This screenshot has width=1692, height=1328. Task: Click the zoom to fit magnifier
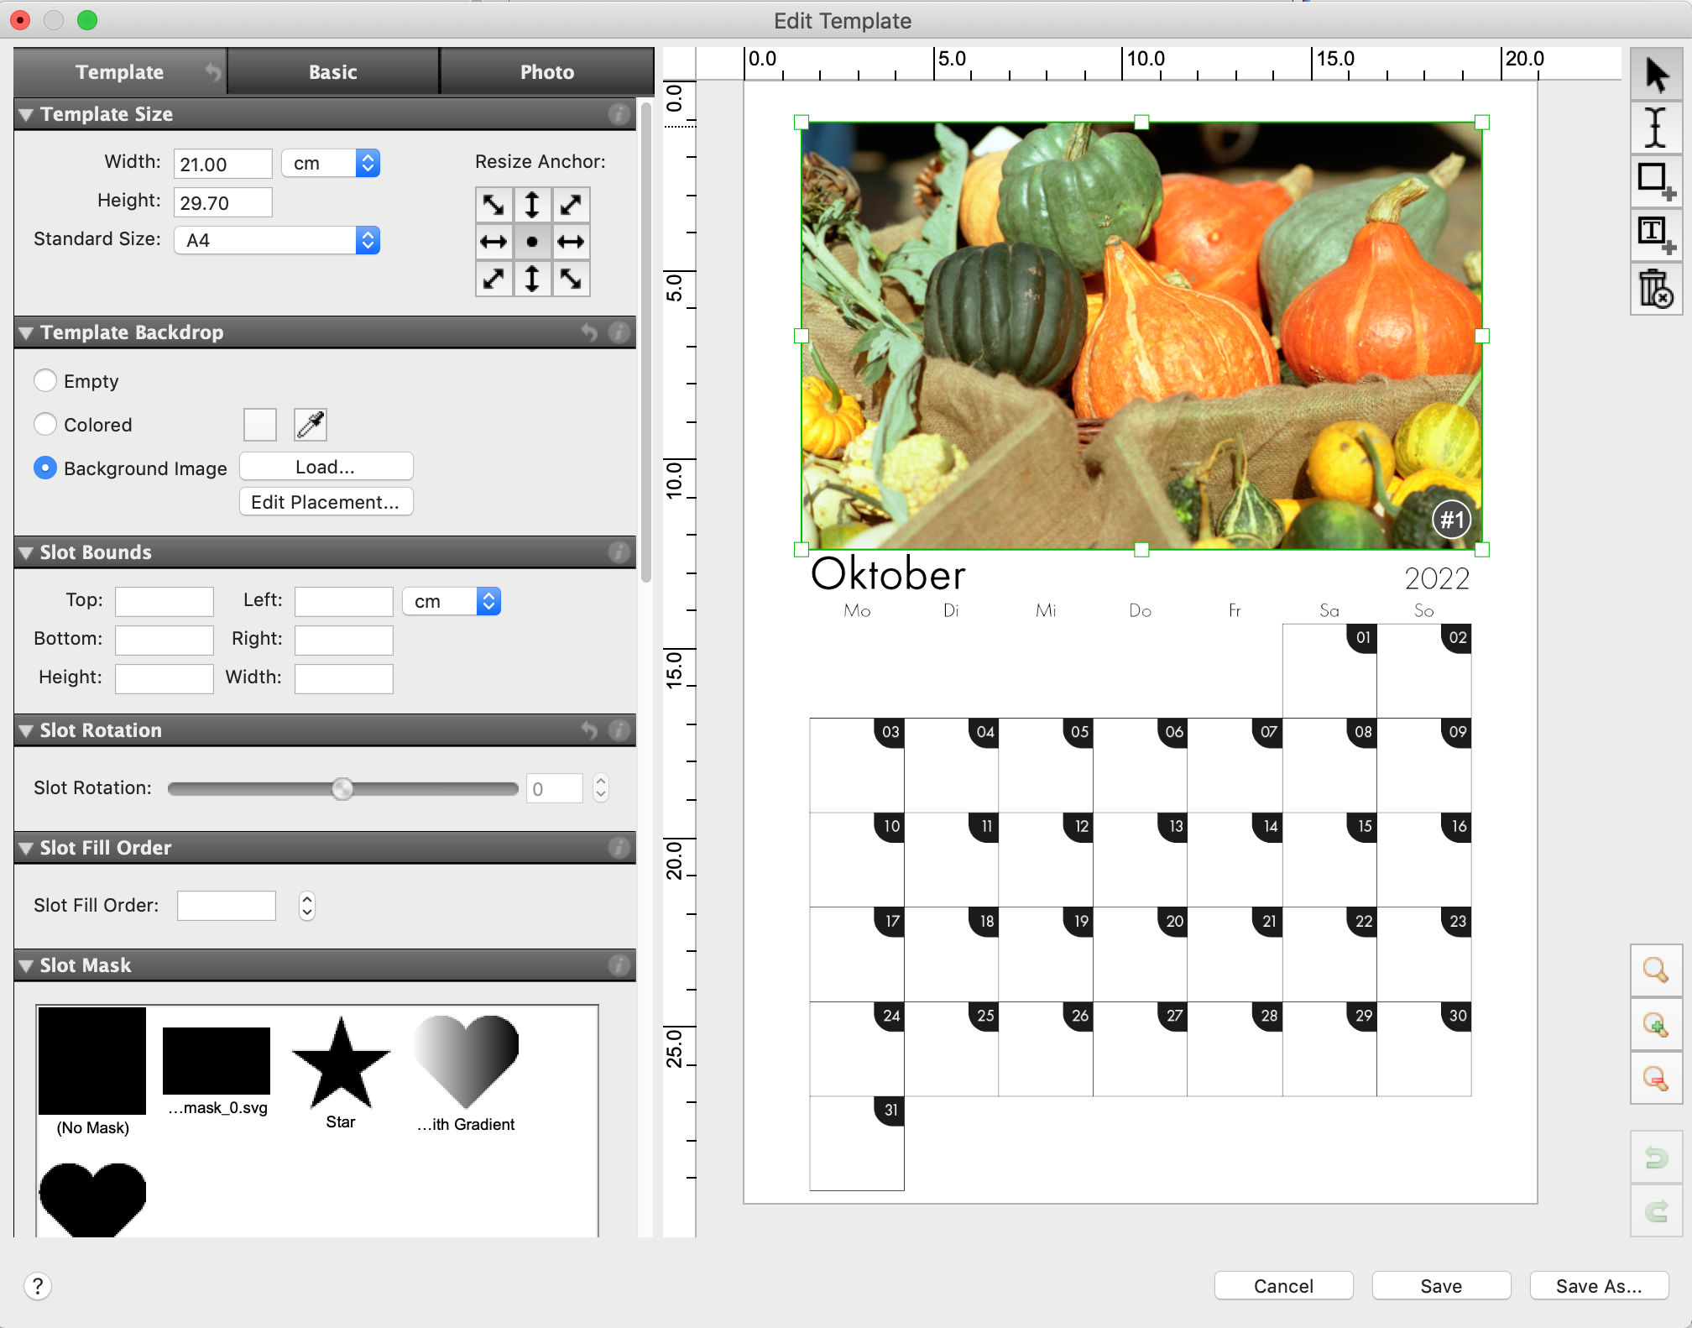[1656, 970]
